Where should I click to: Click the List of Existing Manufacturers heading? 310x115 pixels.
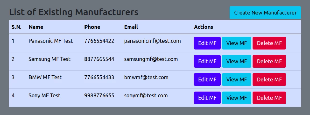(x=74, y=12)
